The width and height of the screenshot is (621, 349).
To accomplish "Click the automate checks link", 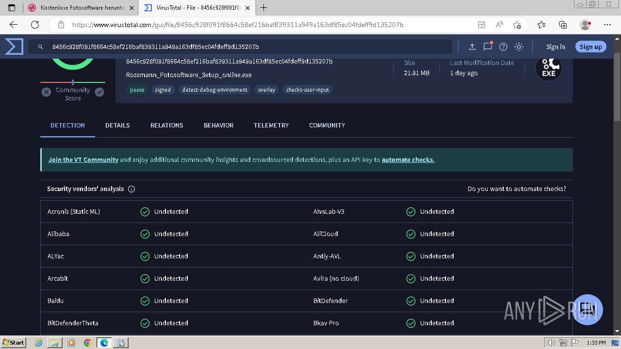I will [408, 159].
